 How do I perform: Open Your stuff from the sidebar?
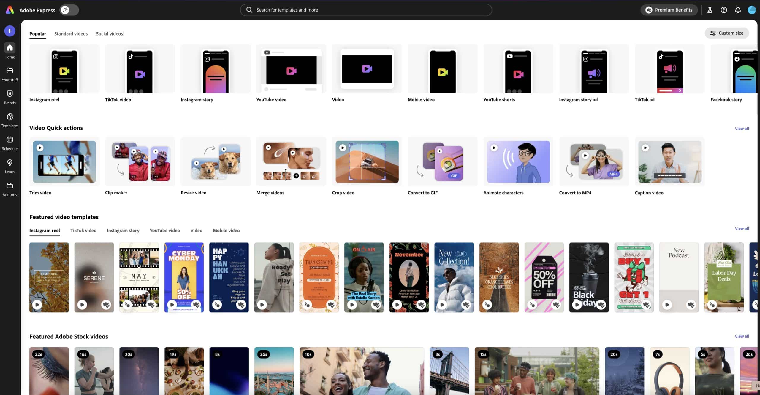pyautogui.click(x=9, y=74)
